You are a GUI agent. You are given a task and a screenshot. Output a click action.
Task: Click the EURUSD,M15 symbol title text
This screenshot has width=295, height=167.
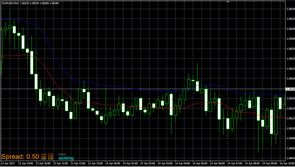tap(10, 3)
